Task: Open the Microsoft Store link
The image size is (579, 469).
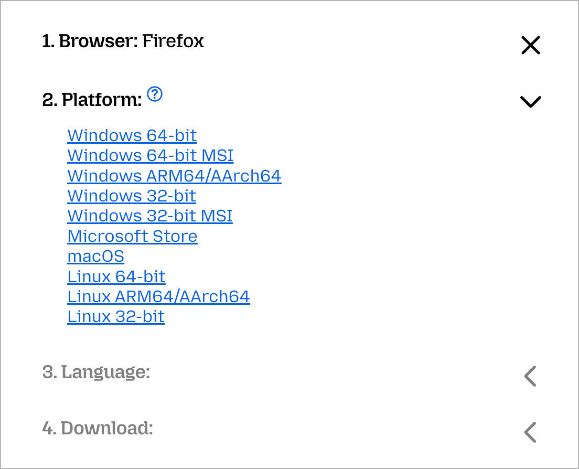Action: pyautogui.click(x=132, y=236)
